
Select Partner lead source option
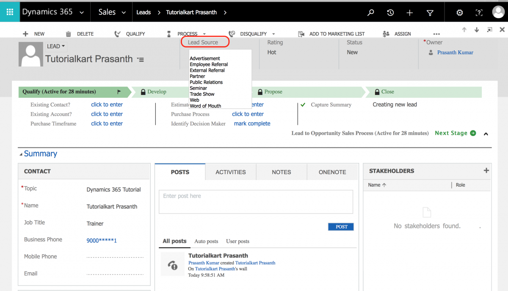click(198, 76)
